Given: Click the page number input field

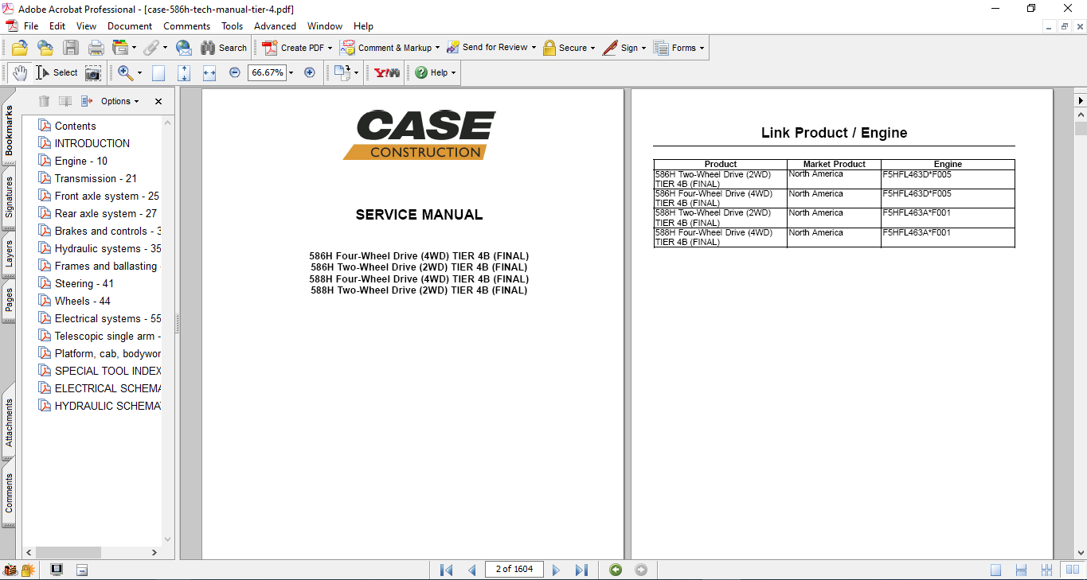Looking at the screenshot, I should (x=514, y=569).
